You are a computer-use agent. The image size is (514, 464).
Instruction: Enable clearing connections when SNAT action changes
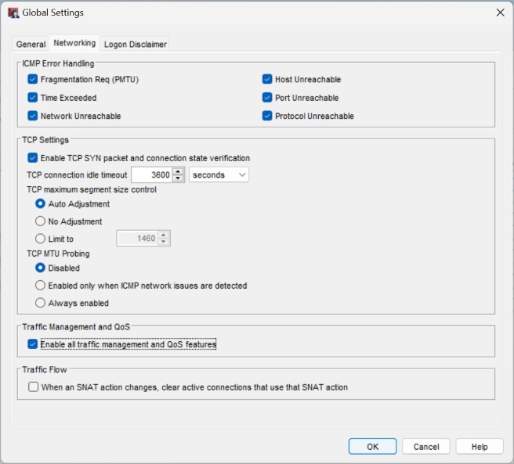(x=33, y=387)
